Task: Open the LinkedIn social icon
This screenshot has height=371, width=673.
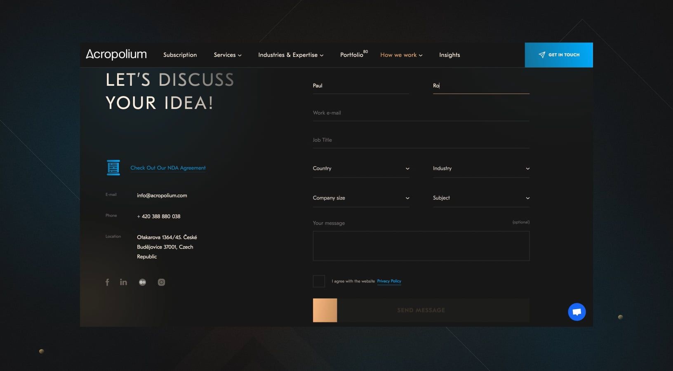Action: click(123, 282)
